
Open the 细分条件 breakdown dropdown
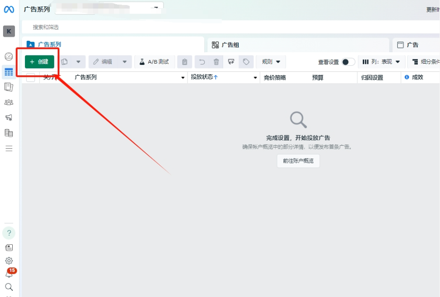click(x=424, y=62)
